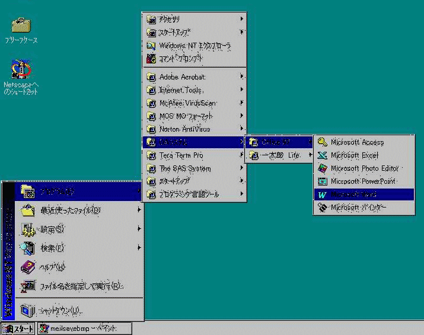This screenshot has height=335, width=424.
Task: Start Microsoft PowerPoint from its icon
Action: point(323,181)
